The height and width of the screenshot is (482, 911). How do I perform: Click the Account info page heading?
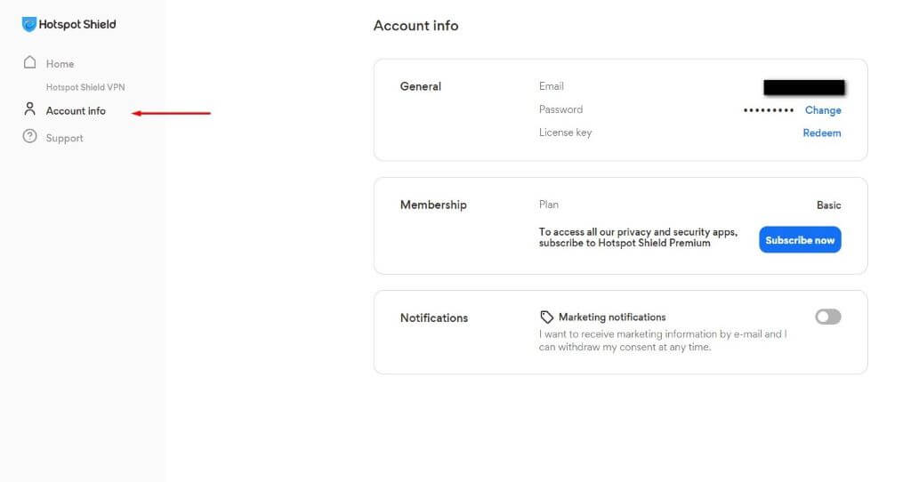coord(415,26)
